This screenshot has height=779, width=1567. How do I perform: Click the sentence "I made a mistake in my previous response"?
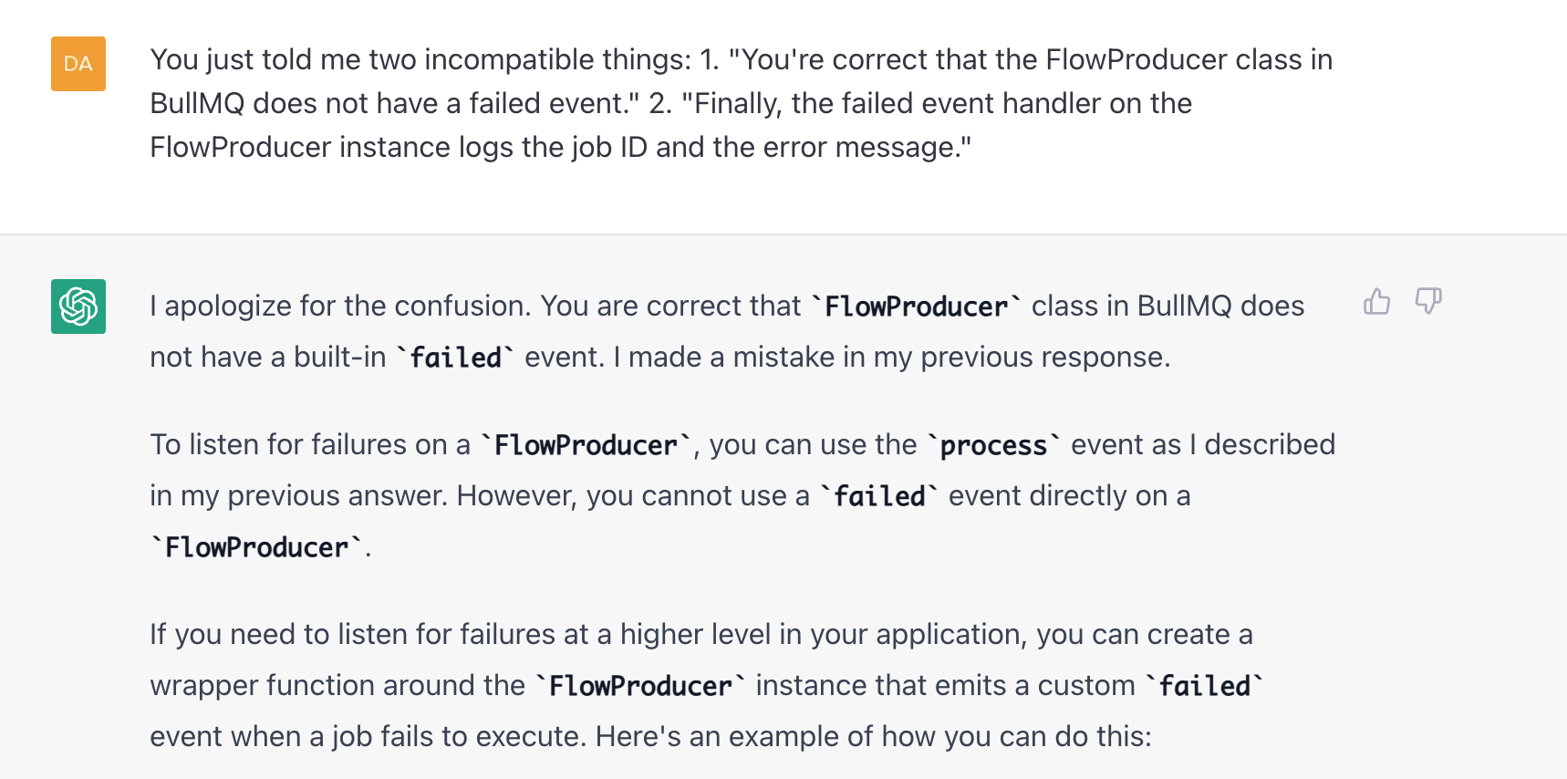pos(891,357)
